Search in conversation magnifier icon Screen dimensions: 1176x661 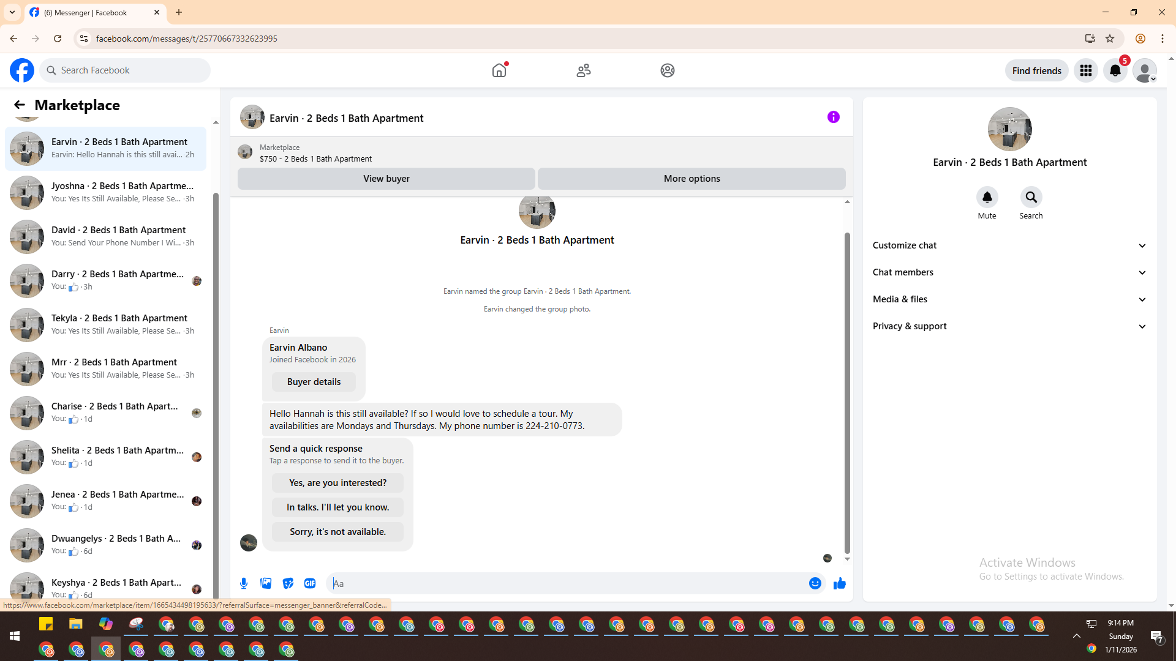(x=1031, y=197)
